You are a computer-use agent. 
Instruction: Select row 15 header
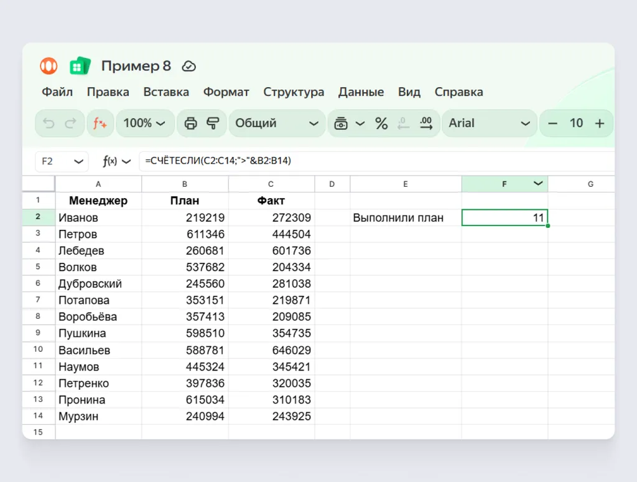(38, 432)
